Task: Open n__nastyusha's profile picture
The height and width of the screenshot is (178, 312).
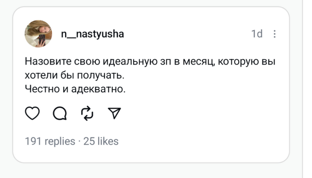Action: (38, 34)
